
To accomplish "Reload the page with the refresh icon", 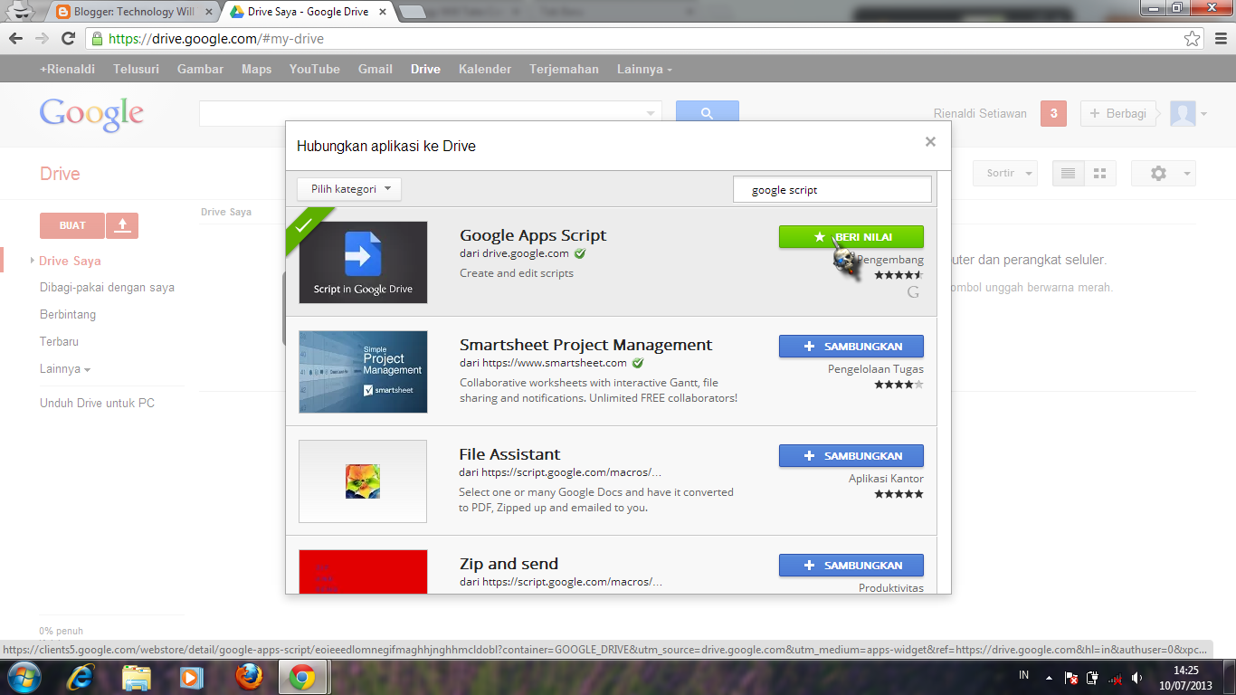I will click(x=68, y=38).
